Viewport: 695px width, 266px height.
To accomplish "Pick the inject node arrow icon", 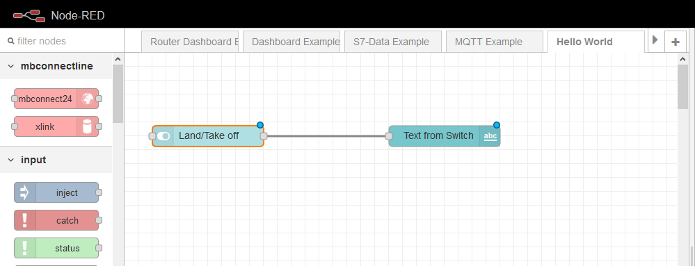I will [x=25, y=192].
